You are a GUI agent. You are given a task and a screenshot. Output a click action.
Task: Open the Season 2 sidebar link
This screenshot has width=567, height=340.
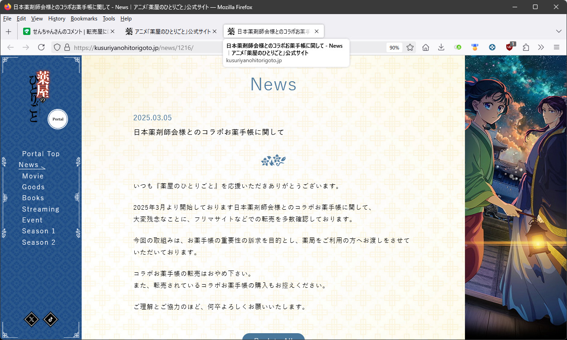click(x=39, y=242)
